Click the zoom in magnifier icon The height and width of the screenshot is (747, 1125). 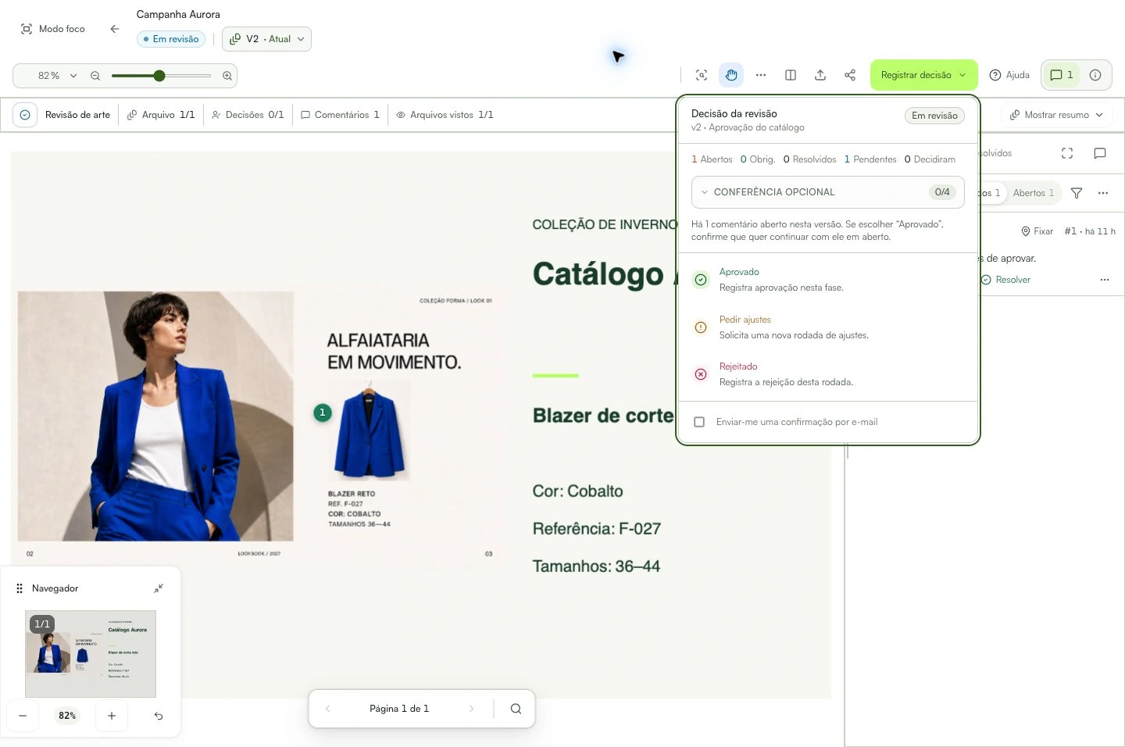[x=227, y=76]
